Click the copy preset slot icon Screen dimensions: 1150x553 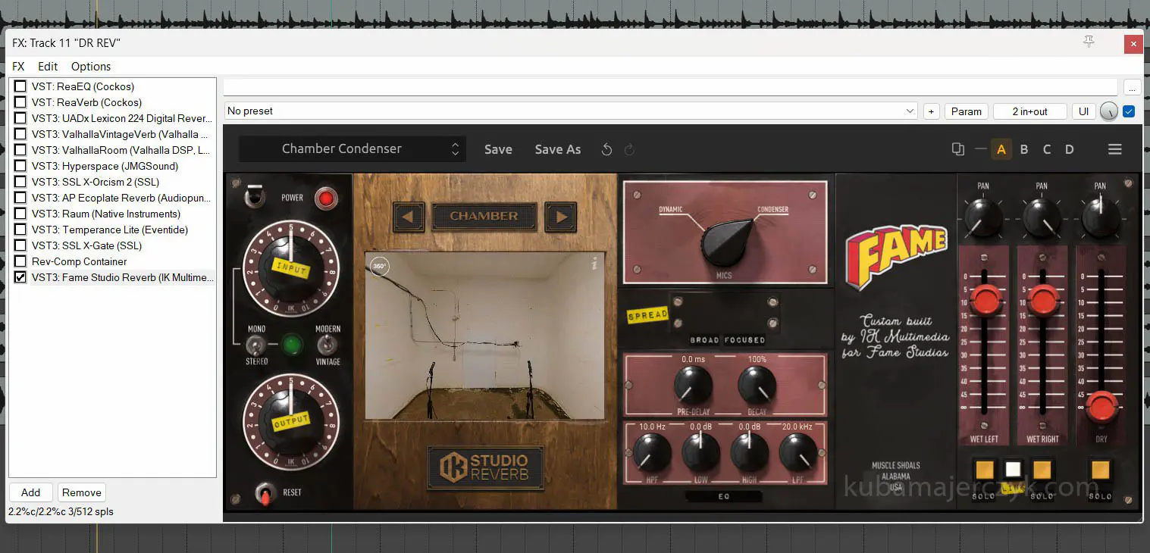(958, 149)
